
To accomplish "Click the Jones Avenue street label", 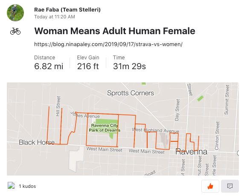I will (85, 115).
